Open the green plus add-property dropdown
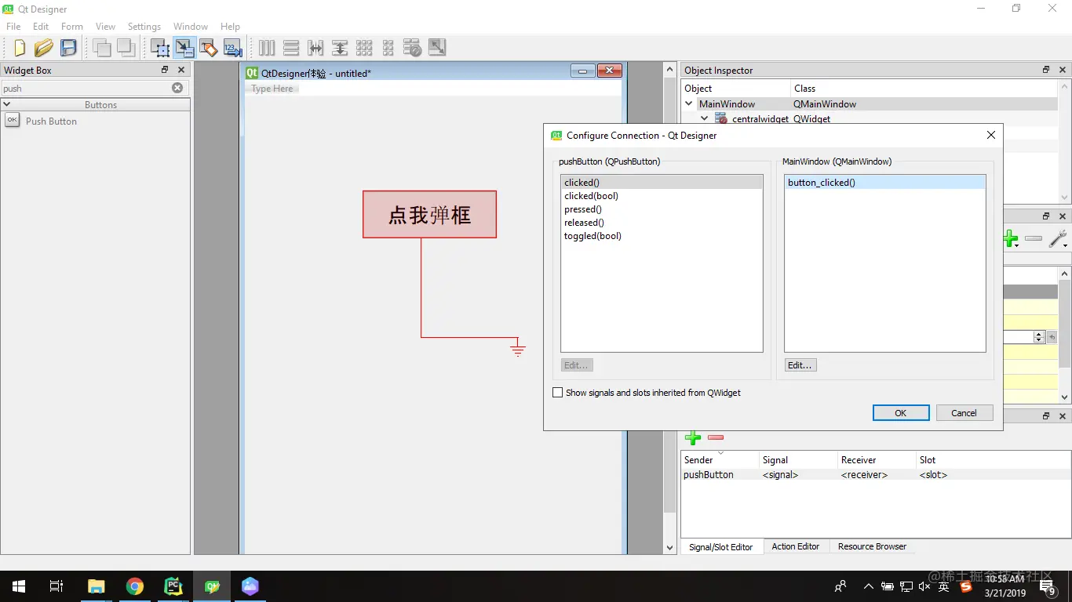 click(1011, 239)
